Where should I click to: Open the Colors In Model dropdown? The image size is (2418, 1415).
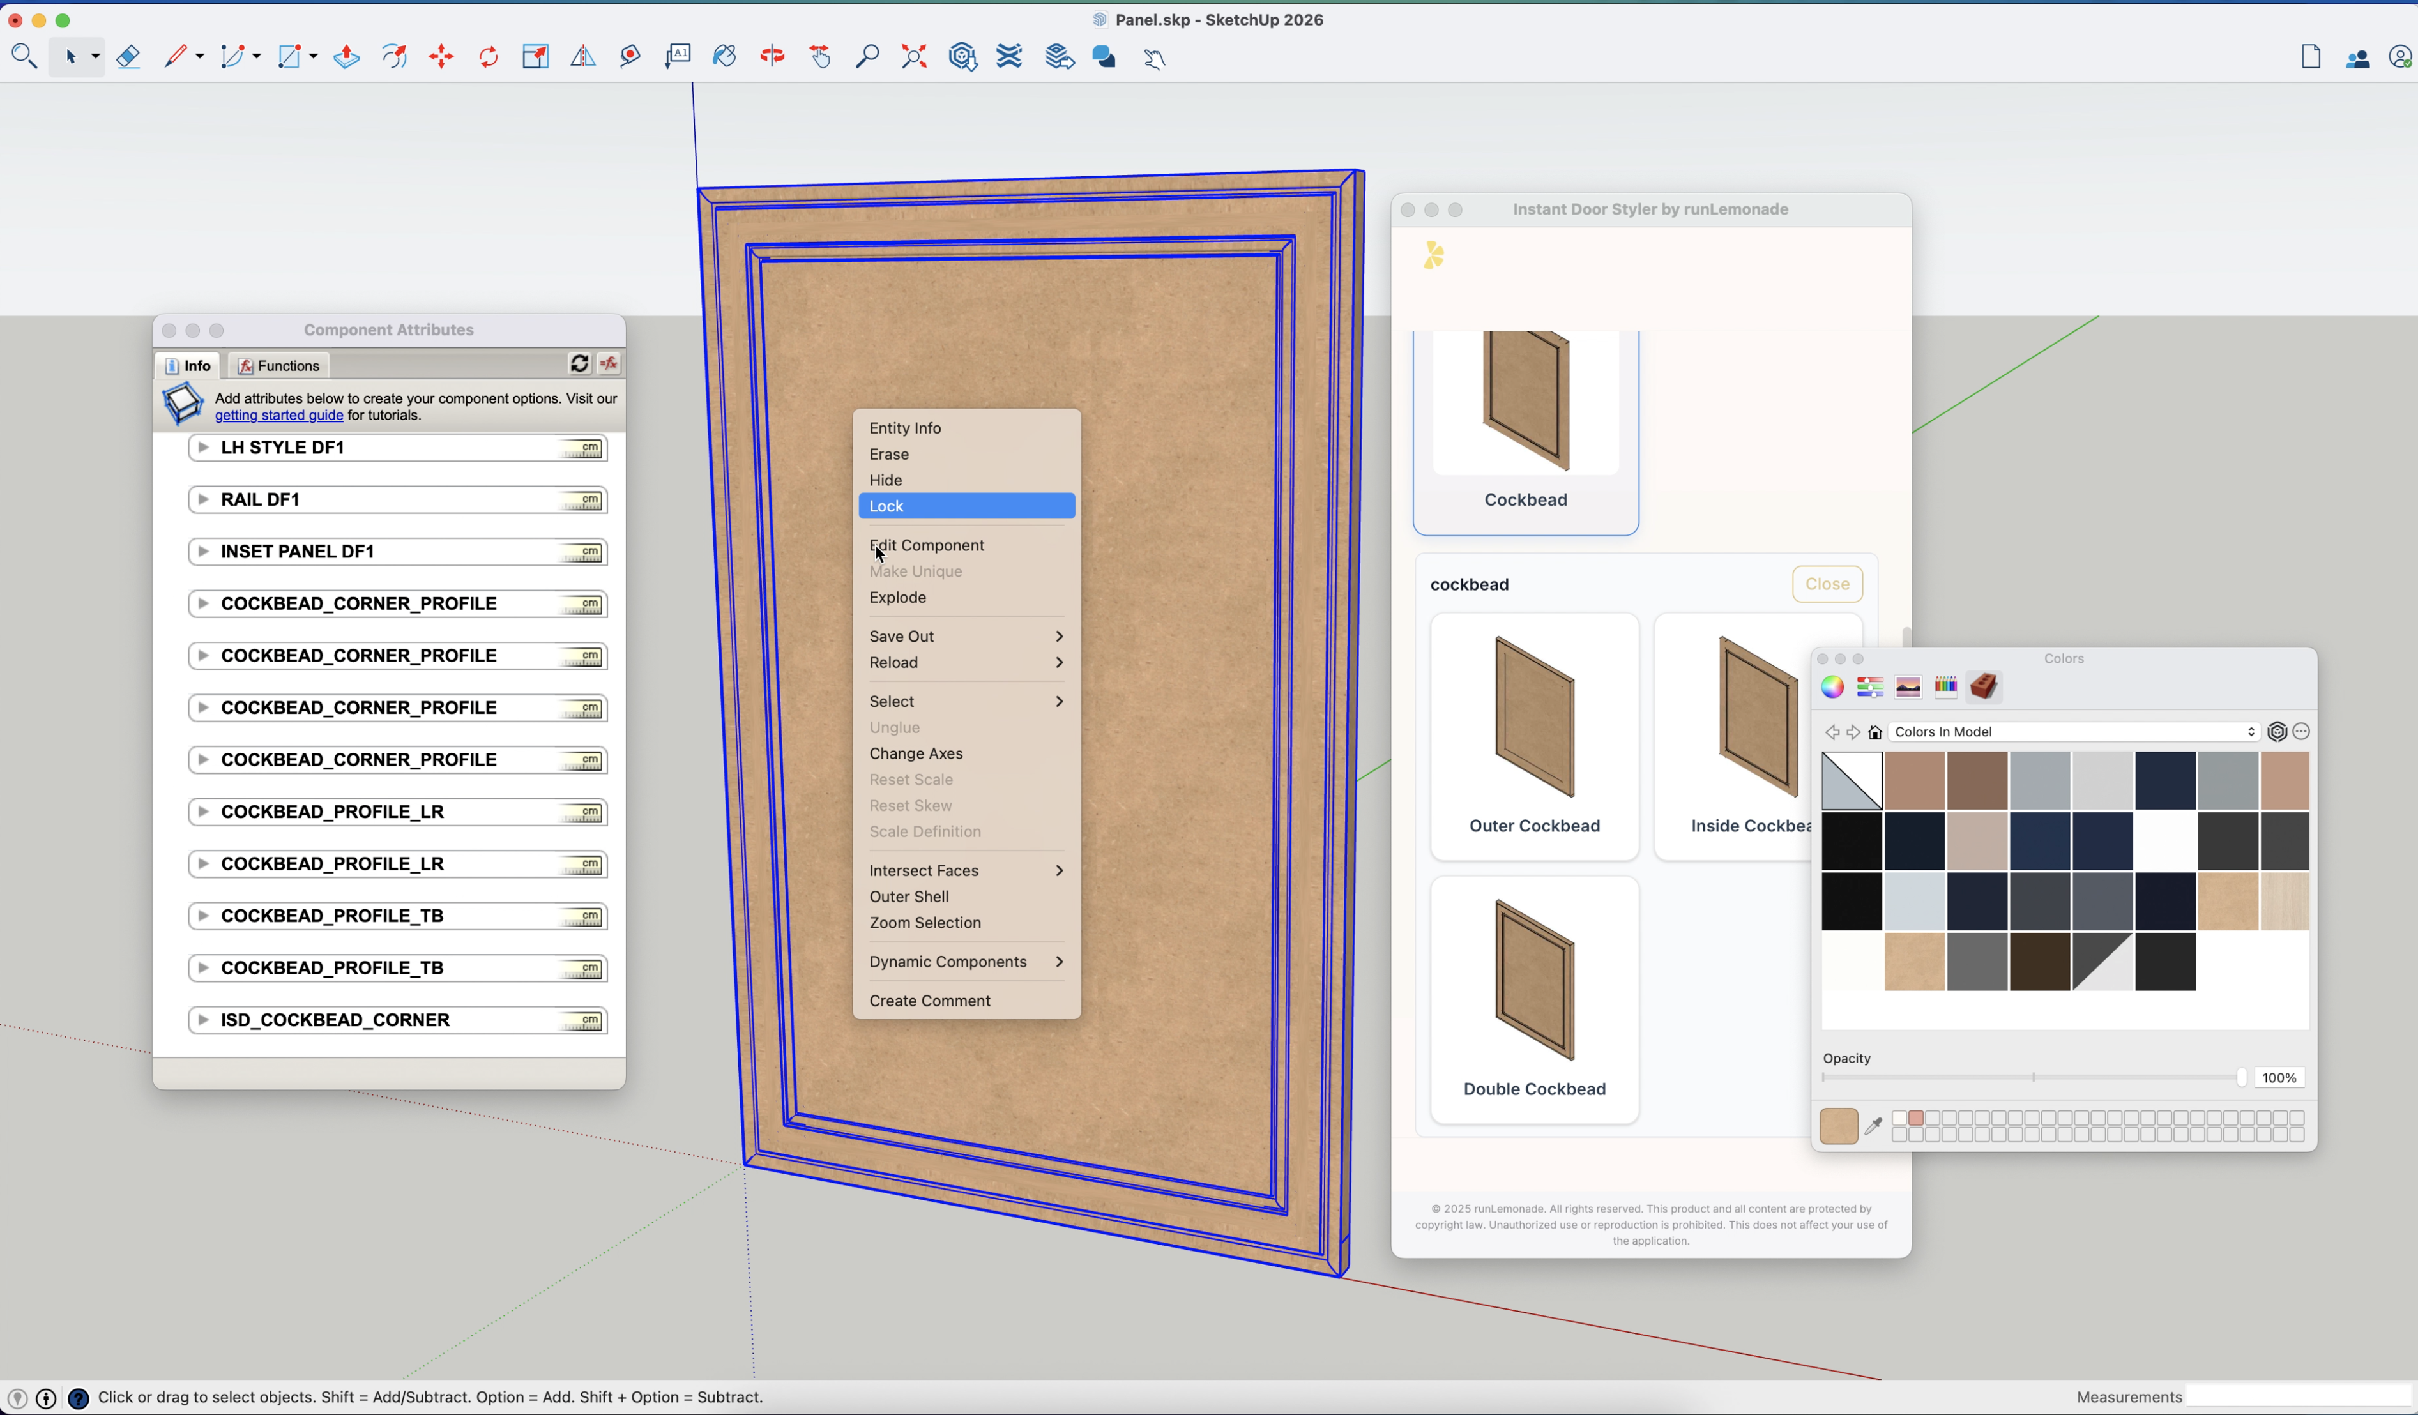click(2072, 731)
